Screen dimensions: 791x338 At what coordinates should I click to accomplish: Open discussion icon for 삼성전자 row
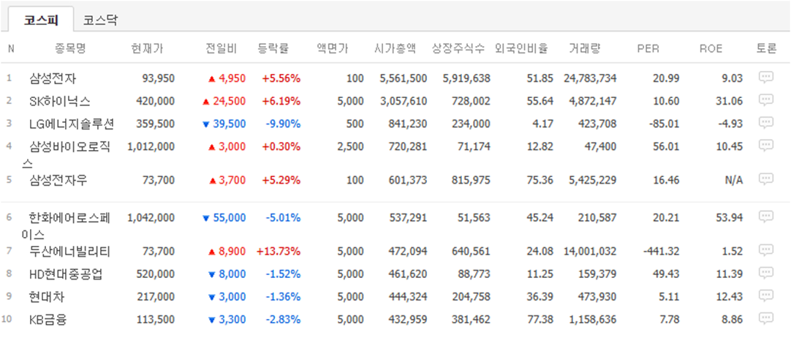coord(765,78)
